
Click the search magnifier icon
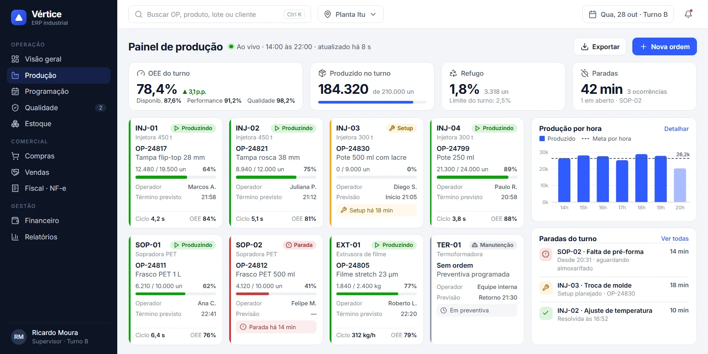click(139, 15)
